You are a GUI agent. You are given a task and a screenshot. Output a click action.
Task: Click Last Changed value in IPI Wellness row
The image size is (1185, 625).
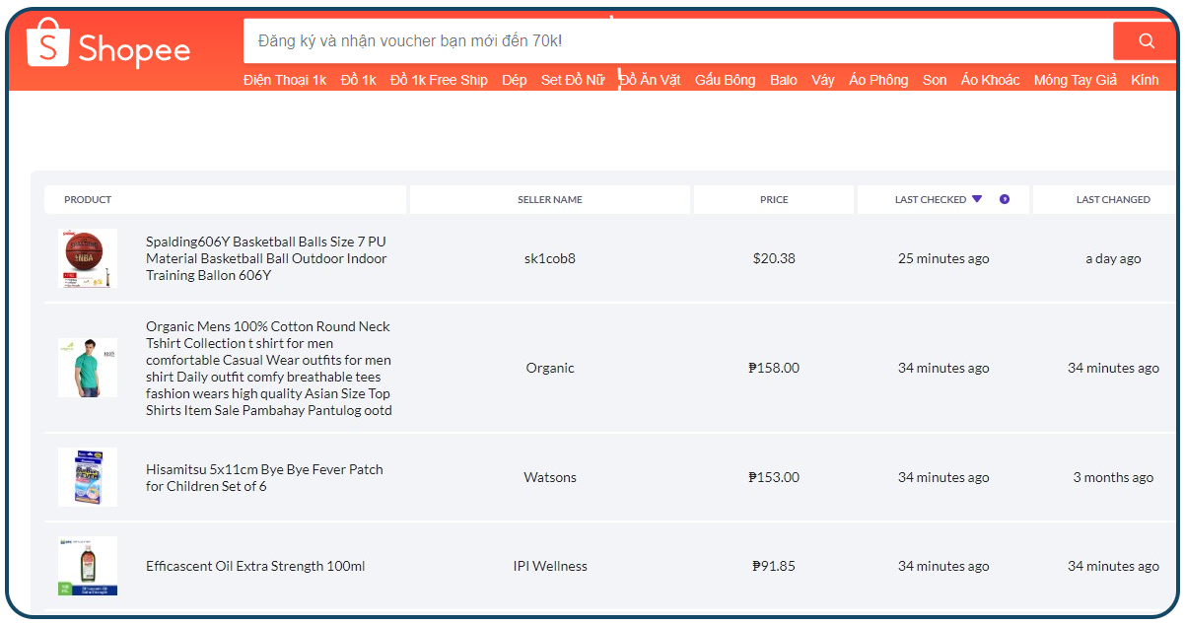(x=1113, y=566)
